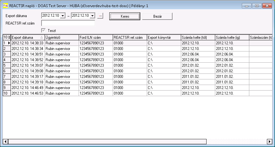The height and width of the screenshot is (147, 275).
Task: Click the Ford ILN szám column header
Action: tap(96, 38)
